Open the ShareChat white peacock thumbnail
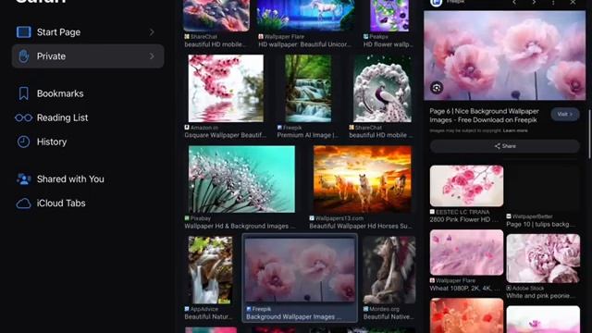 [382, 89]
